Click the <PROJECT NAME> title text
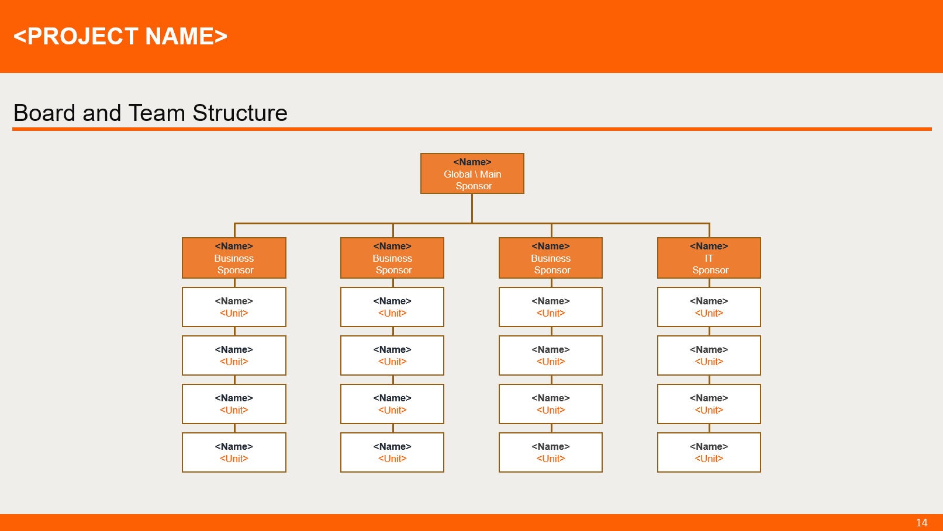This screenshot has width=943, height=531. 121,36
